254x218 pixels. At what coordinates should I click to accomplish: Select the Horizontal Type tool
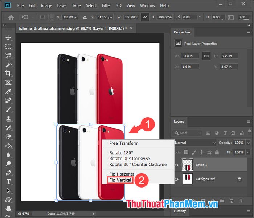point(8,182)
